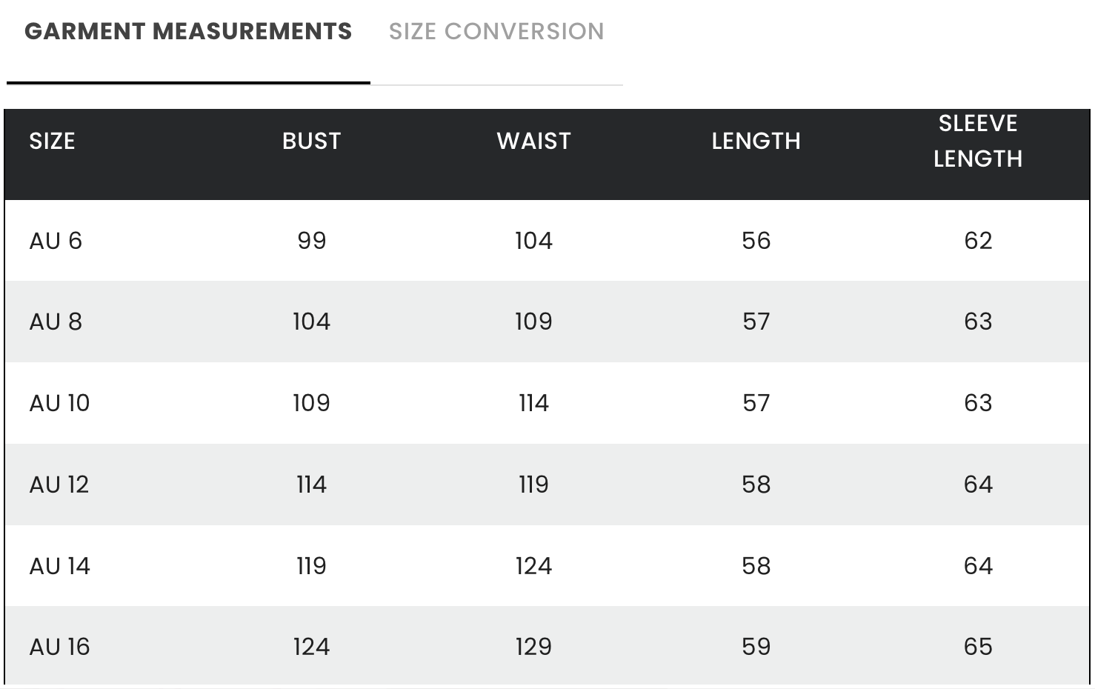Select the AU 10 size row label
The height and width of the screenshot is (689, 1095).
pyautogui.click(x=59, y=403)
